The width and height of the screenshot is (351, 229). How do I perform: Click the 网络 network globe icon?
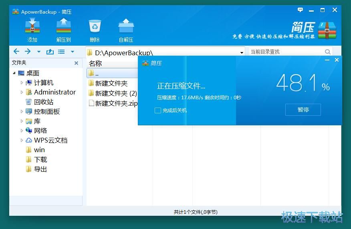[x=29, y=131]
